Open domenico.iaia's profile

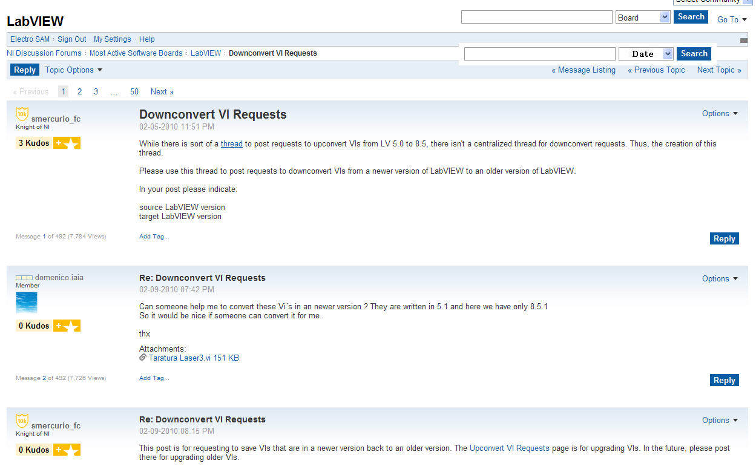[x=59, y=278]
